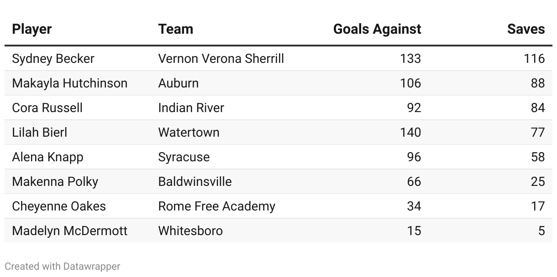Click the Vernon Verona Sherrill team cell
The height and width of the screenshot is (277, 557).
pos(221,59)
